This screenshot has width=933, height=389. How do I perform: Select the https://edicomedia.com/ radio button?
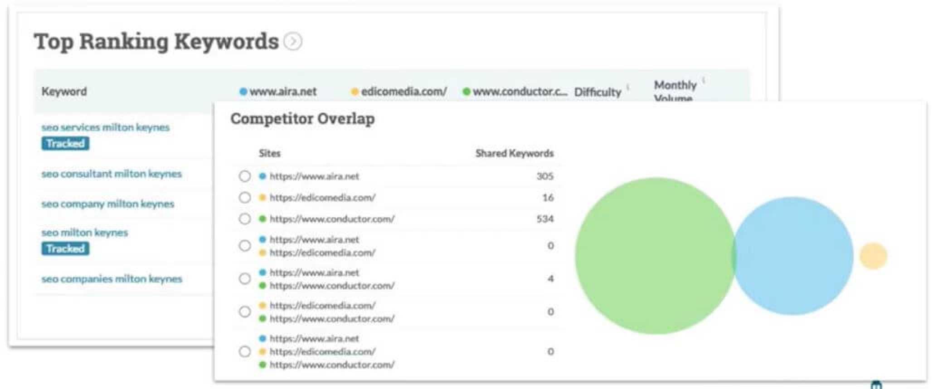point(245,198)
